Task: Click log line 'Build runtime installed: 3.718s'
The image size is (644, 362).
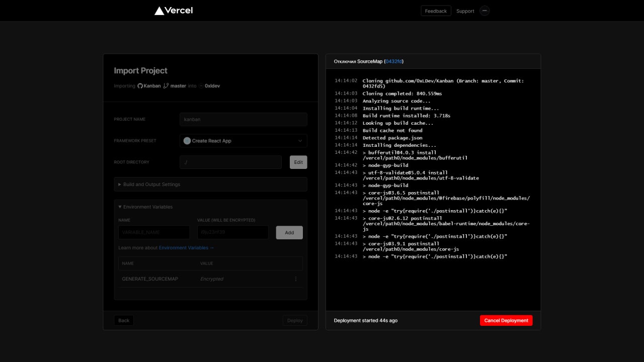Action: click(407, 116)
